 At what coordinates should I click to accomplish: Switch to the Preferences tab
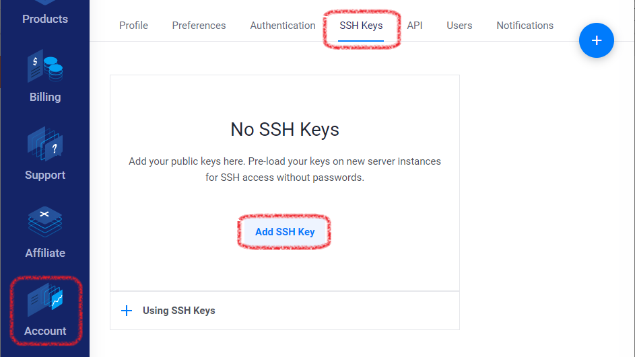pos(199,26)
